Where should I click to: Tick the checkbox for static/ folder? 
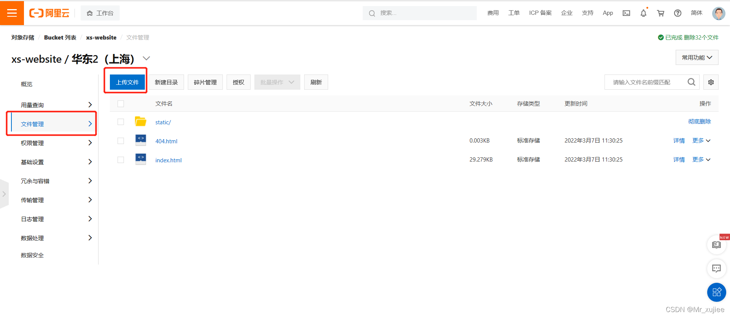point(121,122)
